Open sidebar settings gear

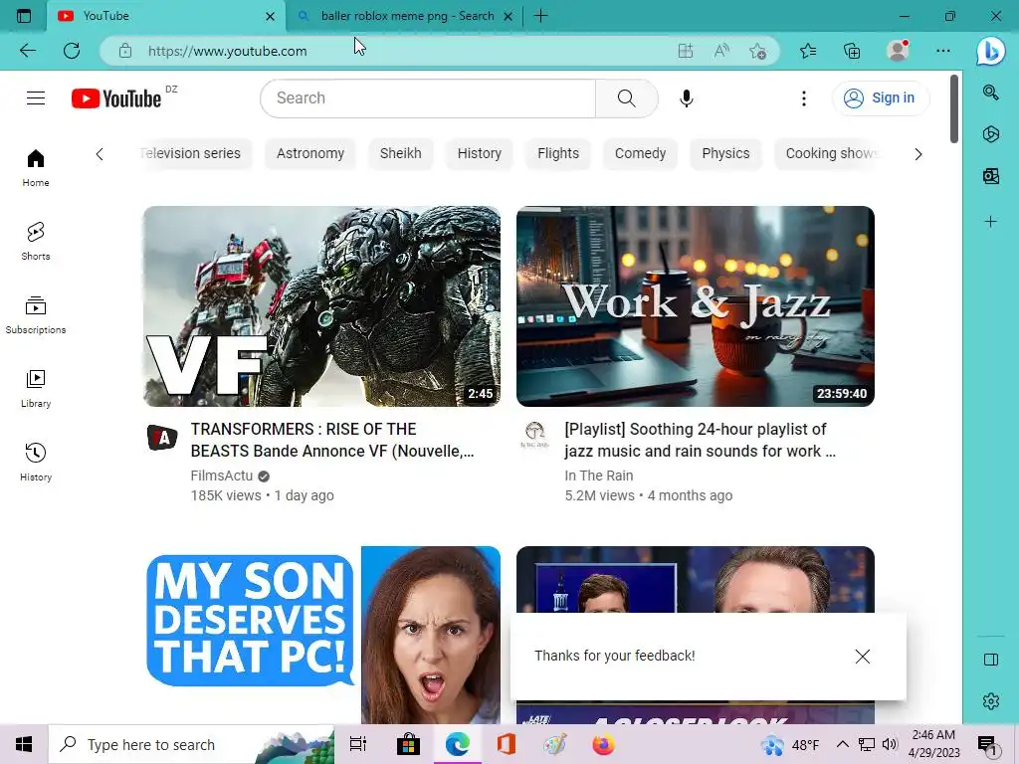[x=990, y=701]
